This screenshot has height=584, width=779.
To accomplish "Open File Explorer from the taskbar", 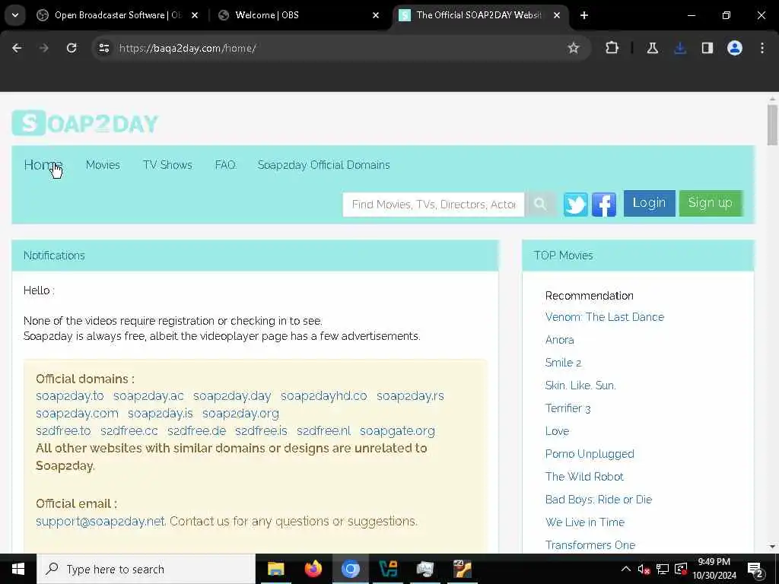I will pos(275,569).
